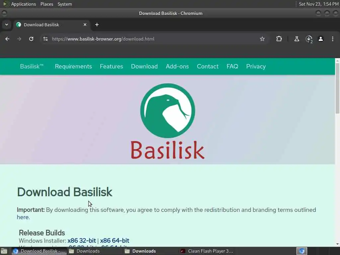The image size is (340, 255).
Task: Open the FAQ nav item
Action: [x=232, y=66]
